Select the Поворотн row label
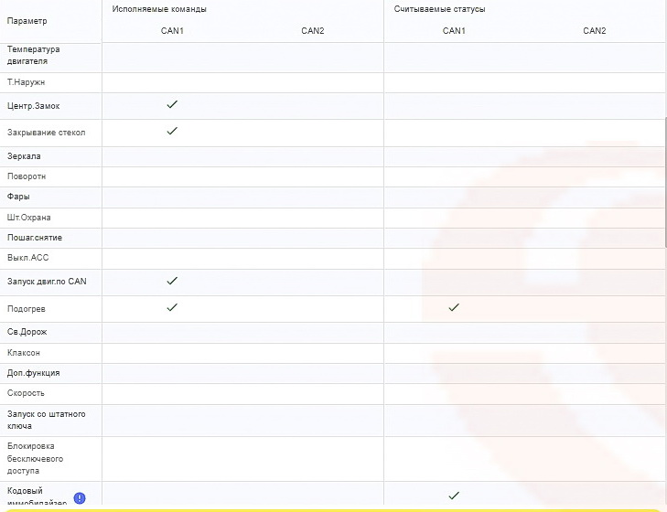667x512 pixels. point(27,176)
